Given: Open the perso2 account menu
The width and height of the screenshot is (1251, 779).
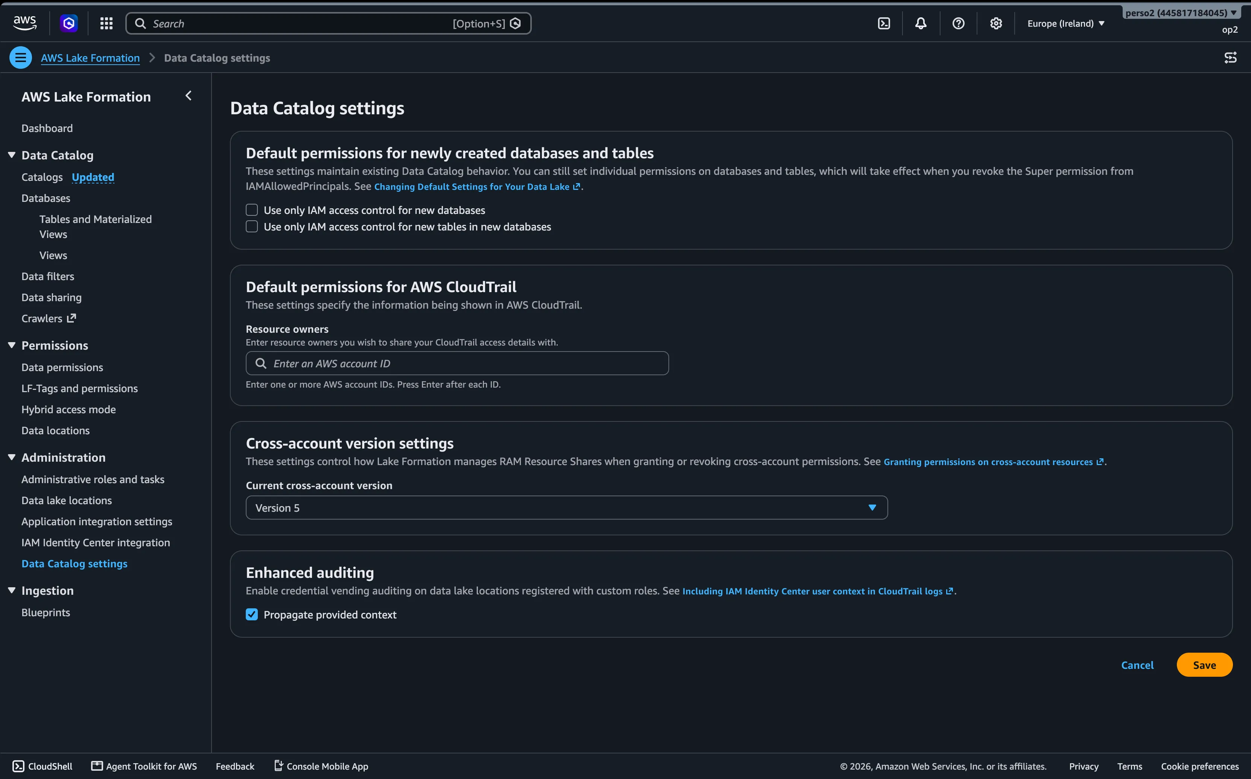Looking at the screenshot, I should point(1181,13).
